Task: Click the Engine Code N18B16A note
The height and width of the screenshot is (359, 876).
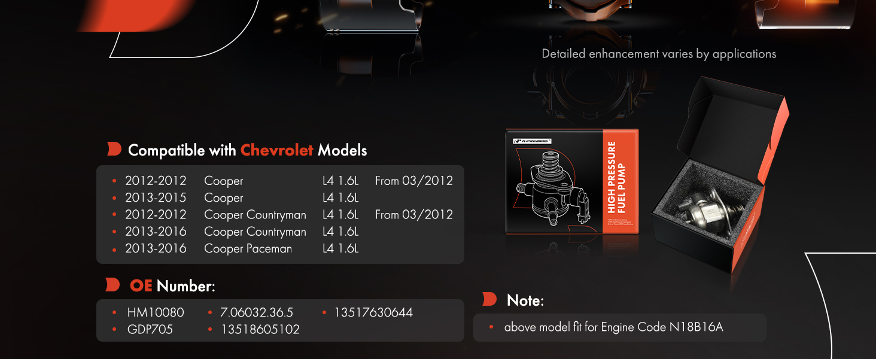Action: [x=613, y=327]
